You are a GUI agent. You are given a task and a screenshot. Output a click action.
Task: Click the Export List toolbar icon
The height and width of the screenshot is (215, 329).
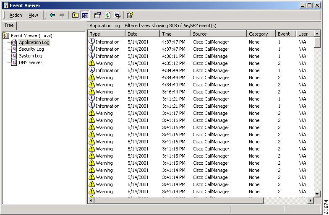[117, 15]
